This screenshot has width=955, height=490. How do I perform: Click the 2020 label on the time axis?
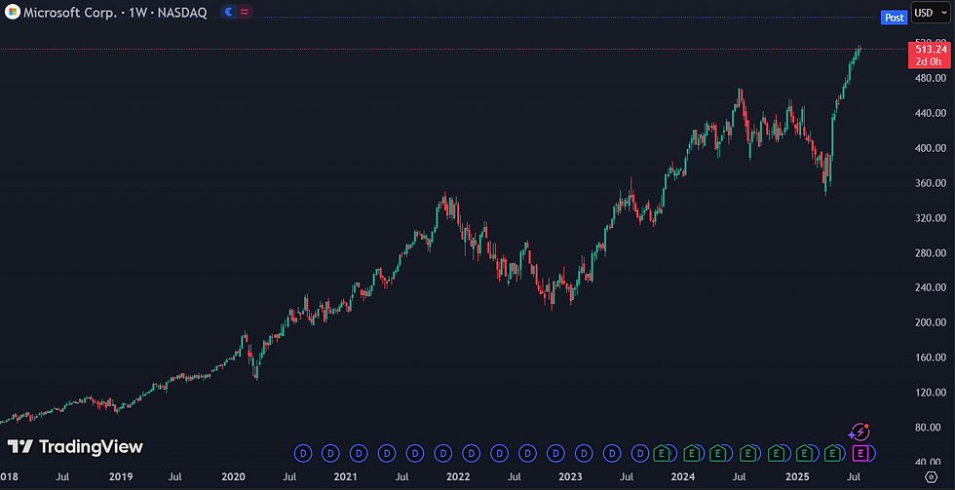tap(233, 476)
